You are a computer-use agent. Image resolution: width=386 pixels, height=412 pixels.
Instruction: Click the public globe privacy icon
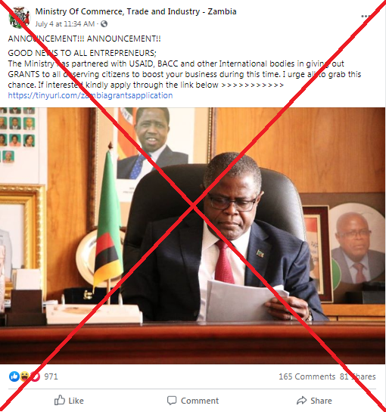click(x=104, y=24)
